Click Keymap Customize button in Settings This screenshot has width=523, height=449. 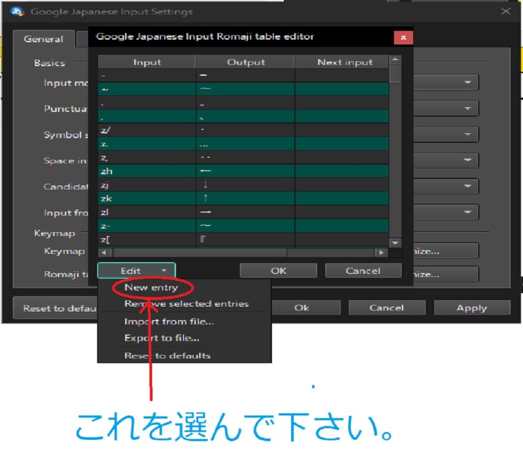(x=446, y=251)
